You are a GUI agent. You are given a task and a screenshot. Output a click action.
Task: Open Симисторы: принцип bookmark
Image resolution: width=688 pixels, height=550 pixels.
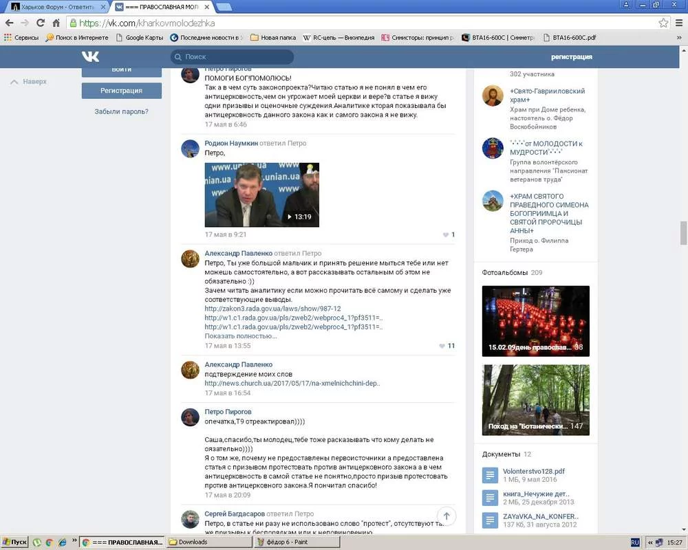(418, 38)
